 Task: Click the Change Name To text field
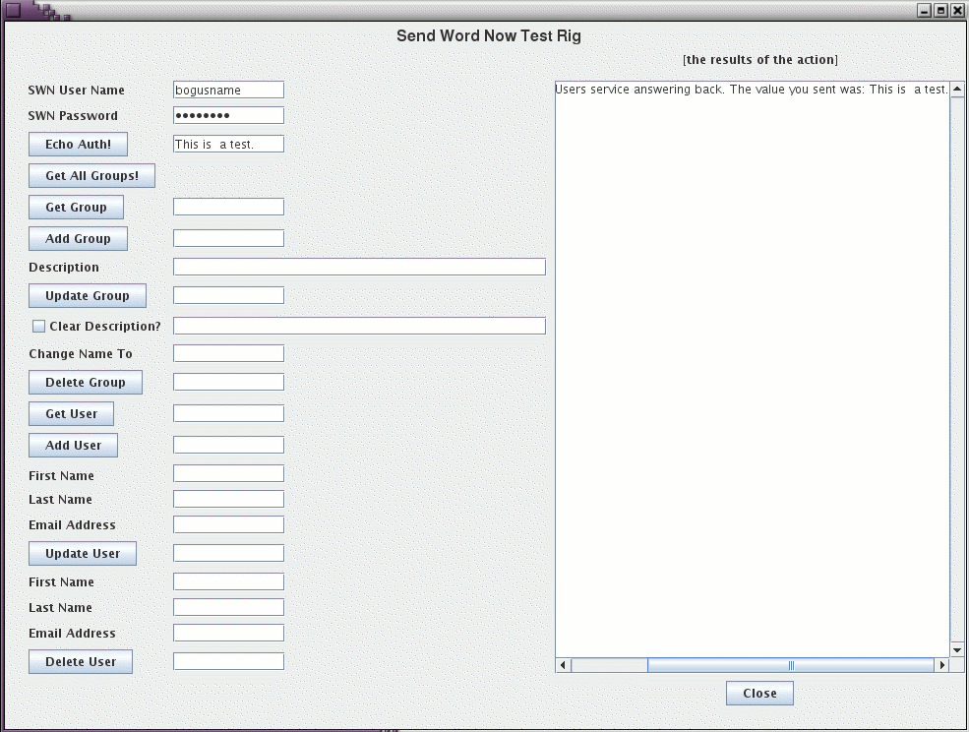pyautogui.click(x=227, y=352)
